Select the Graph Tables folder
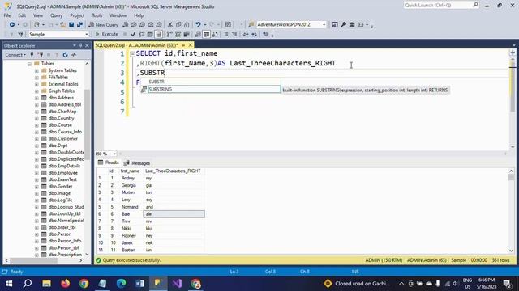Viewport: 519px width, 291px height. point(62,91)
